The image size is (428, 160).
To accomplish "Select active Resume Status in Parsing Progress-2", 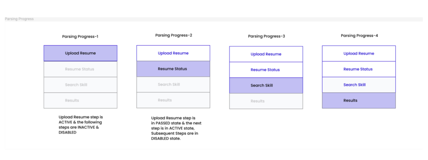I will click(173, 69).
